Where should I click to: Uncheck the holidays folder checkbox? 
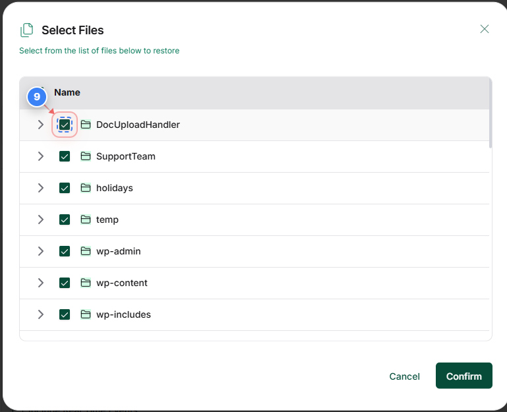(x=65, y=188)
